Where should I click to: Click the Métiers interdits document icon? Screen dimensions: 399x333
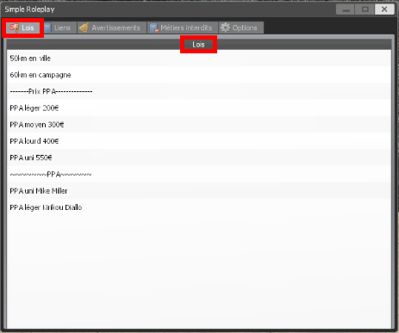click(x=154, y=28)
